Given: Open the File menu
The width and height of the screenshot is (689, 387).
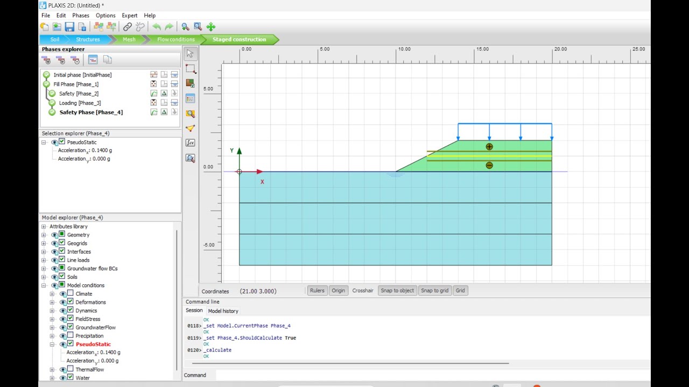Looking at the screenshot, I should click(46, 16).
